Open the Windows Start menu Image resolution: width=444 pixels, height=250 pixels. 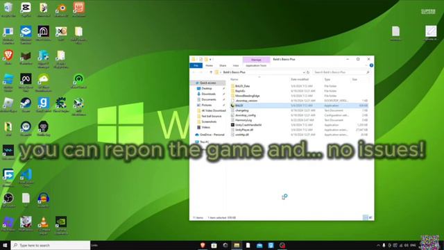click(5, 245)
